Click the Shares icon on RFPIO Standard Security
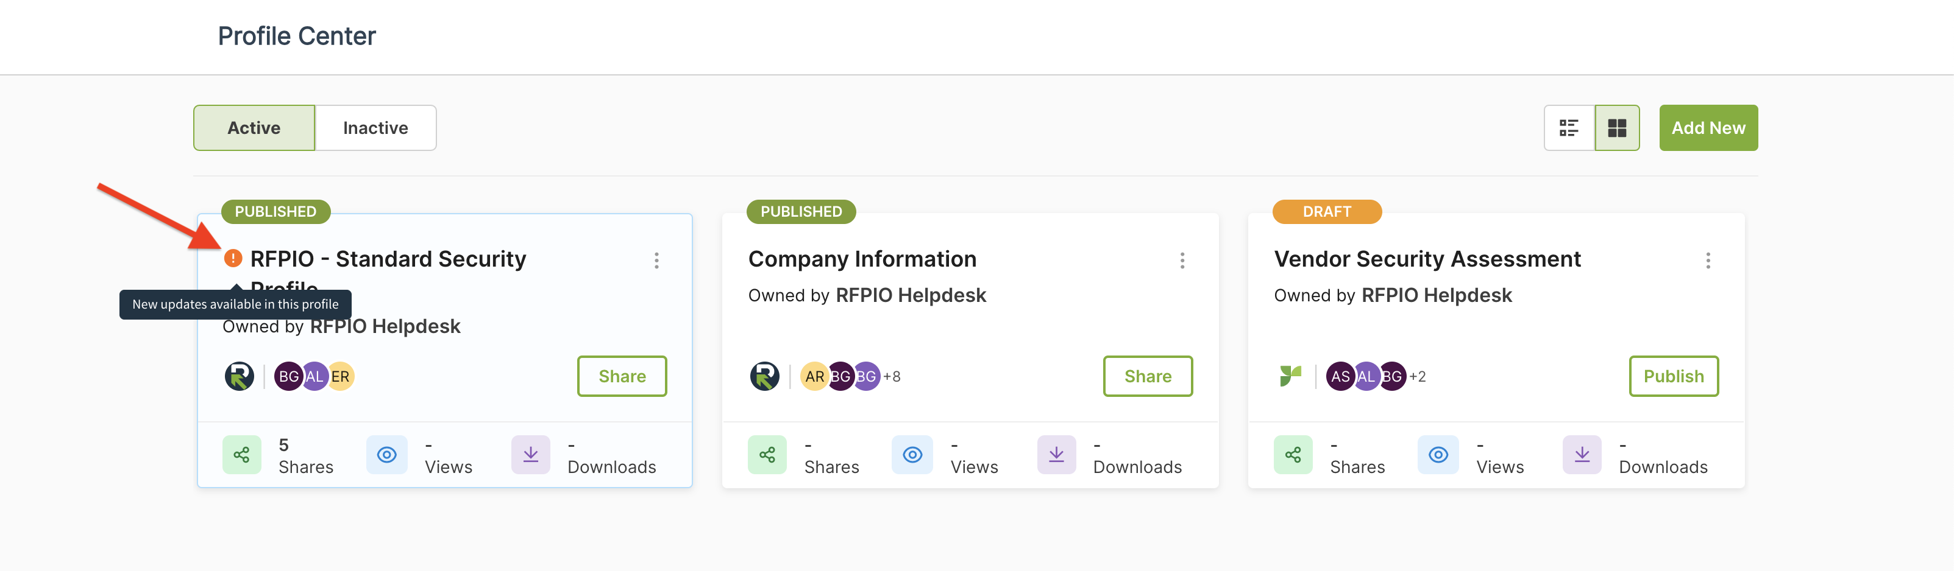Image resolution: width=1954 pixels, height=571 pixels. 241,454
